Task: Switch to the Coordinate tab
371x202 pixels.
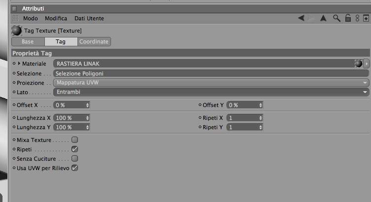Action: click(x=94, y=42)
